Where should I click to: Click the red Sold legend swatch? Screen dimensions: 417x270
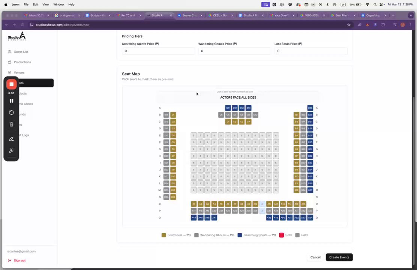coord(281,235)
